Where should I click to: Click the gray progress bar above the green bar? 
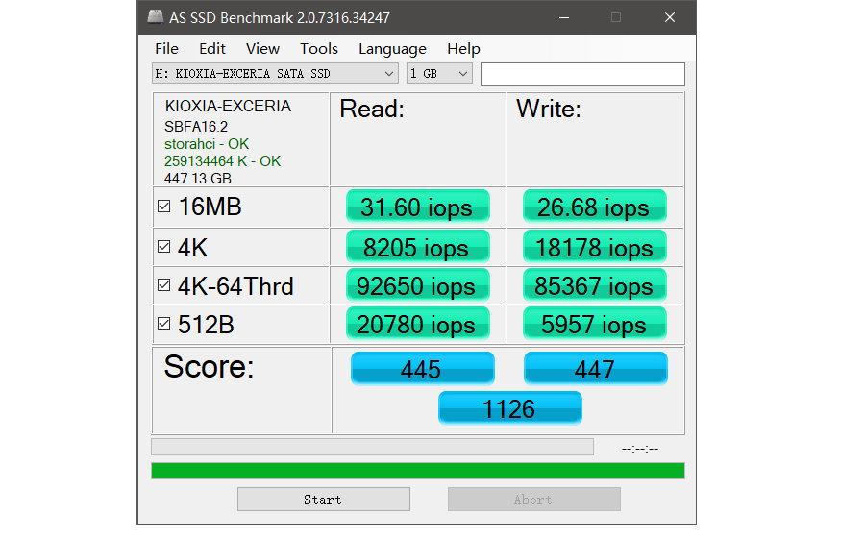pyautogui.click(x=372, y=447)
